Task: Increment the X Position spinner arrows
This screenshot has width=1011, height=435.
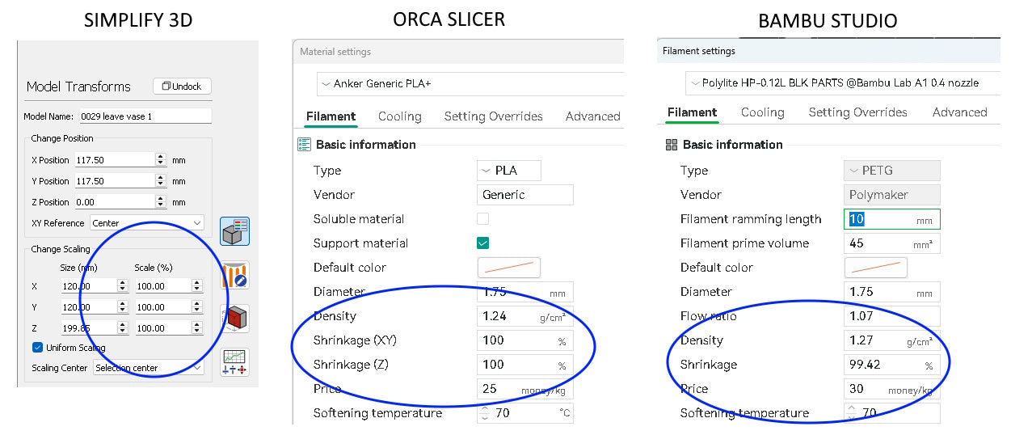Action: pyautogui.click(x=161, y=160)
